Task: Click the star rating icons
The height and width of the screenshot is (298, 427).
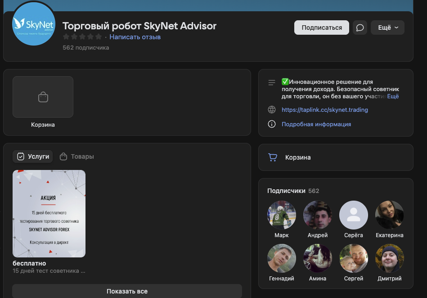Action: pyautogui.click(x=82, y=37)
